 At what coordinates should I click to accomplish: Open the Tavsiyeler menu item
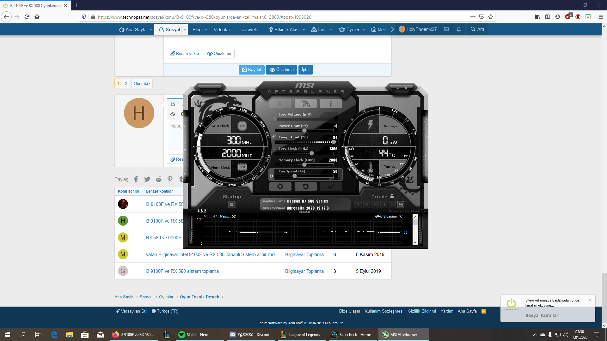[249, 30]
